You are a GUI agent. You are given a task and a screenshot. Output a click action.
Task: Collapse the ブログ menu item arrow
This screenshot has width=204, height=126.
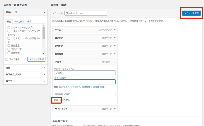(x=115, y=62)
